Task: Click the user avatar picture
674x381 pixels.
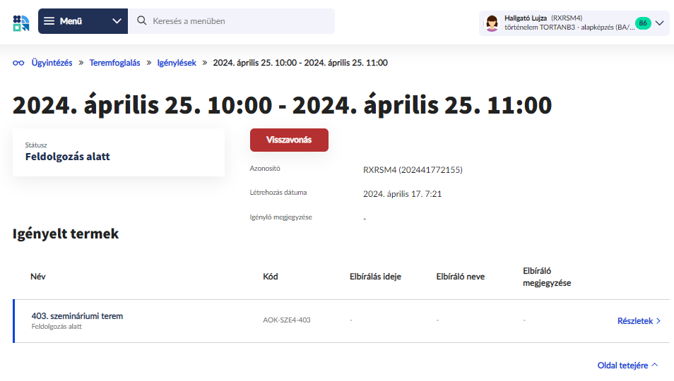Action: point(492,23)
